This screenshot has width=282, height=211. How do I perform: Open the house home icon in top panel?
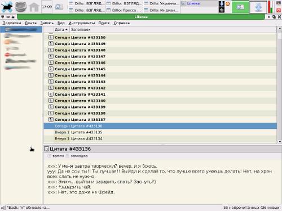pyautogui.click(x=34, y=7)
